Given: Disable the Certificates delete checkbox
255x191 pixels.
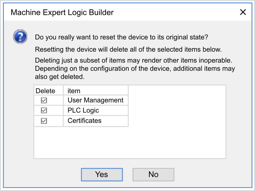Looking at the screenshot, I should 44,121.
